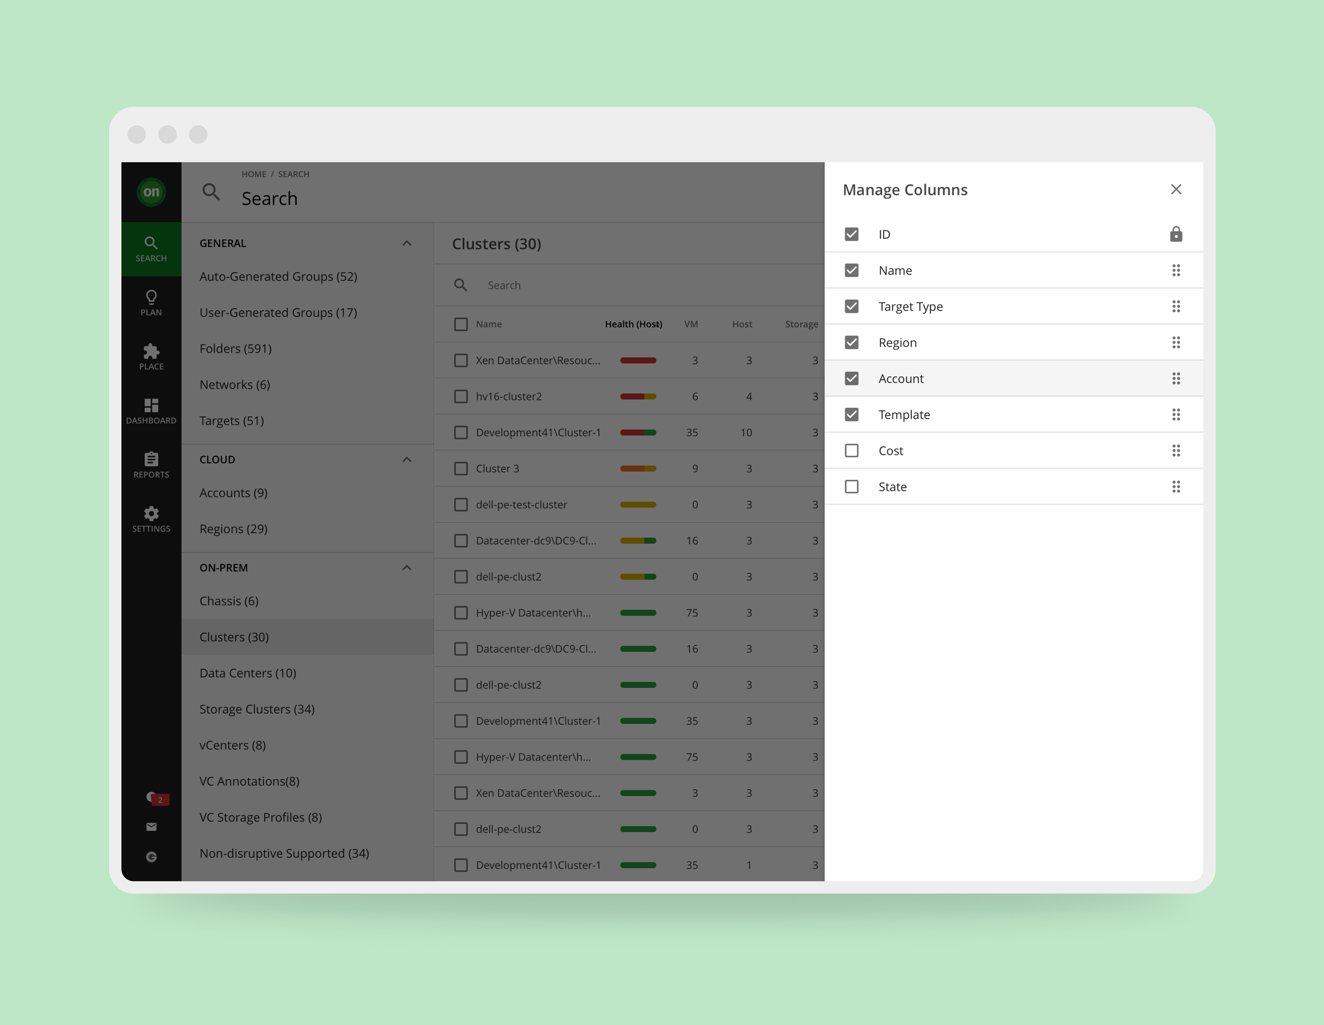Uncheck the Name column checkbox
Viewport: 1324px width, 1025px height.
click(x=852, y=271)
